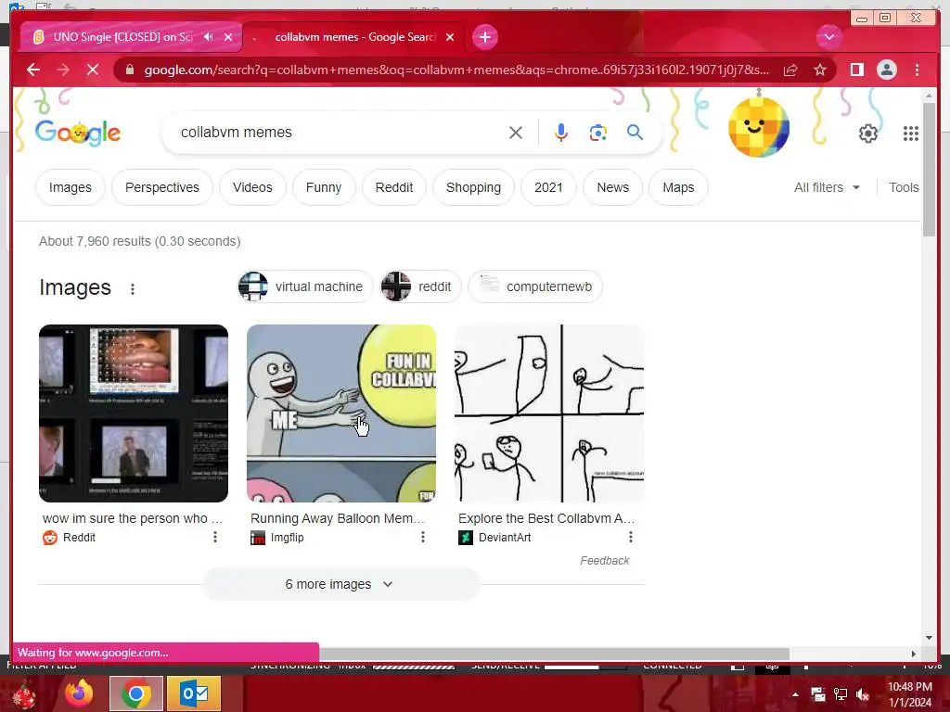Viewport: 950px width, 712px height.
Task: Switch to Chrome in the taskbar
Action: click(136, 693)
